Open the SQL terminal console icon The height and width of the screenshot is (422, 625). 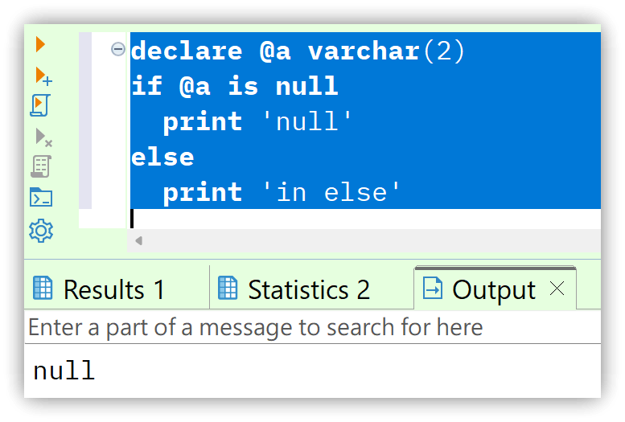coord(41,197)
